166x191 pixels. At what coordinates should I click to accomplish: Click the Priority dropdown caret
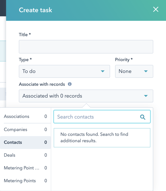click(x=146, y=71)
